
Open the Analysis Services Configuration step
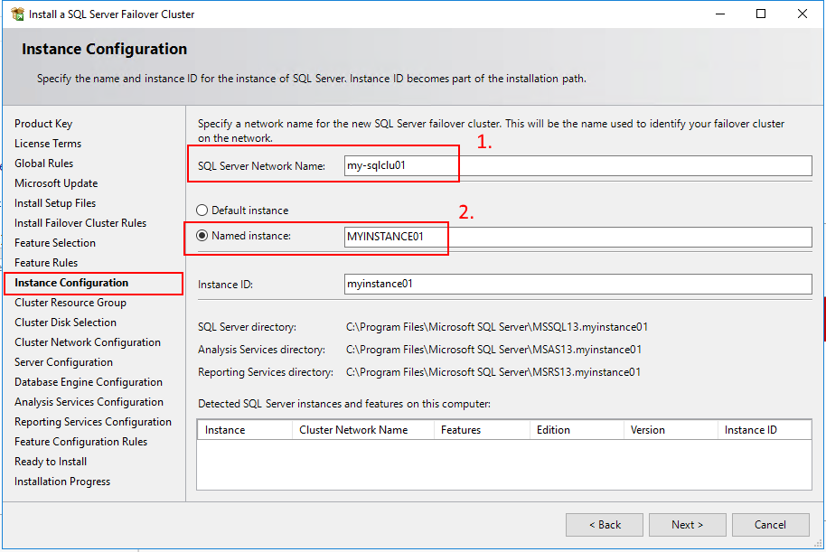pos(89,402)
